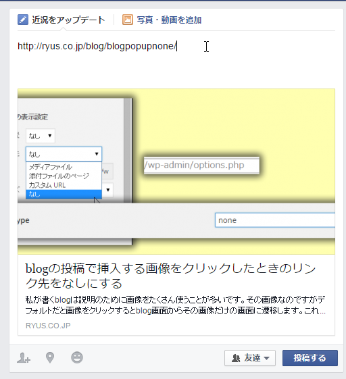Open the link preview image thumbnail

(x=176, y=172)
